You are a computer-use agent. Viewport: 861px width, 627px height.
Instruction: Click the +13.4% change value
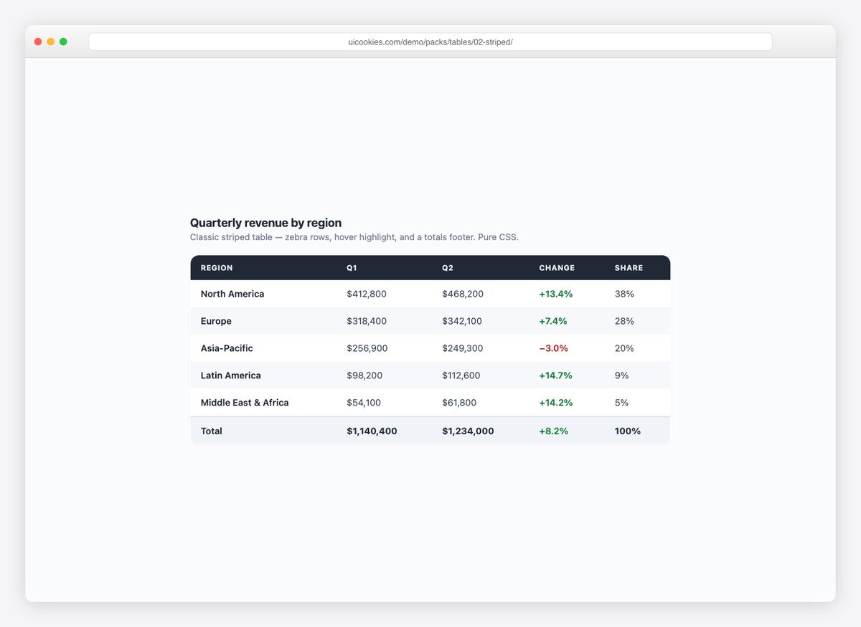pos(555,294)
